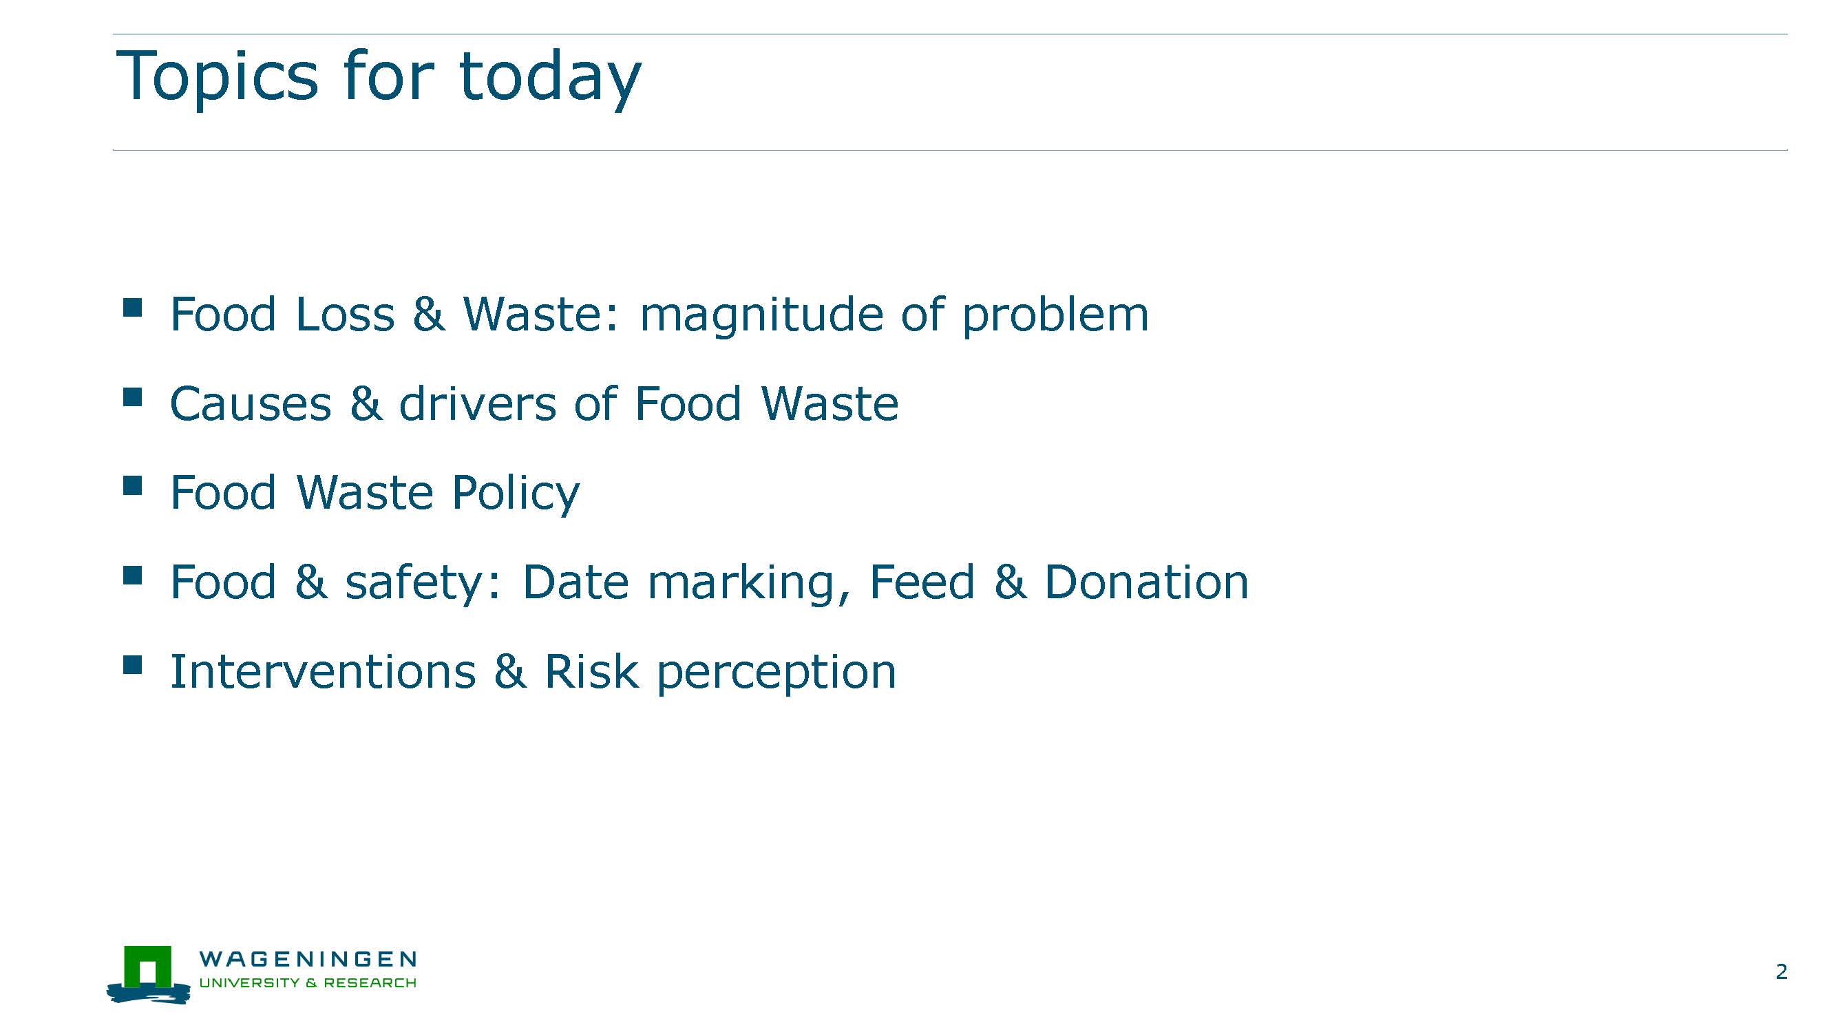Select Food Loss & Waste bullet text
The width and height of the screenshot is (1838, 1034).
coord(659,315)
